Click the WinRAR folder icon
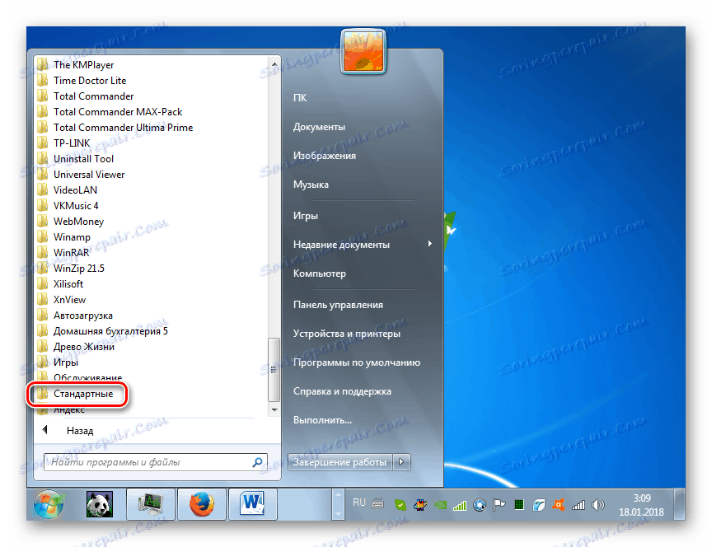Screen dimensions: 712x547 [x=42, y=253]
